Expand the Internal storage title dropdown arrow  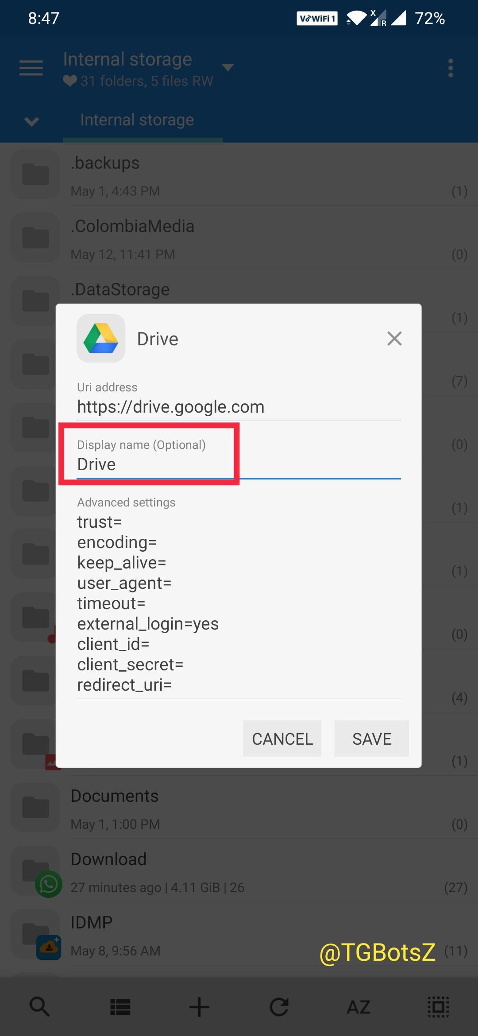(227, 67)
